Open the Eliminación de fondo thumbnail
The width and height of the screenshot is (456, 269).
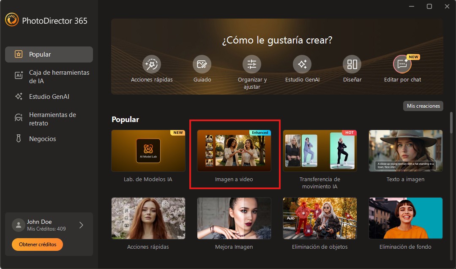(x=406, y=218)
